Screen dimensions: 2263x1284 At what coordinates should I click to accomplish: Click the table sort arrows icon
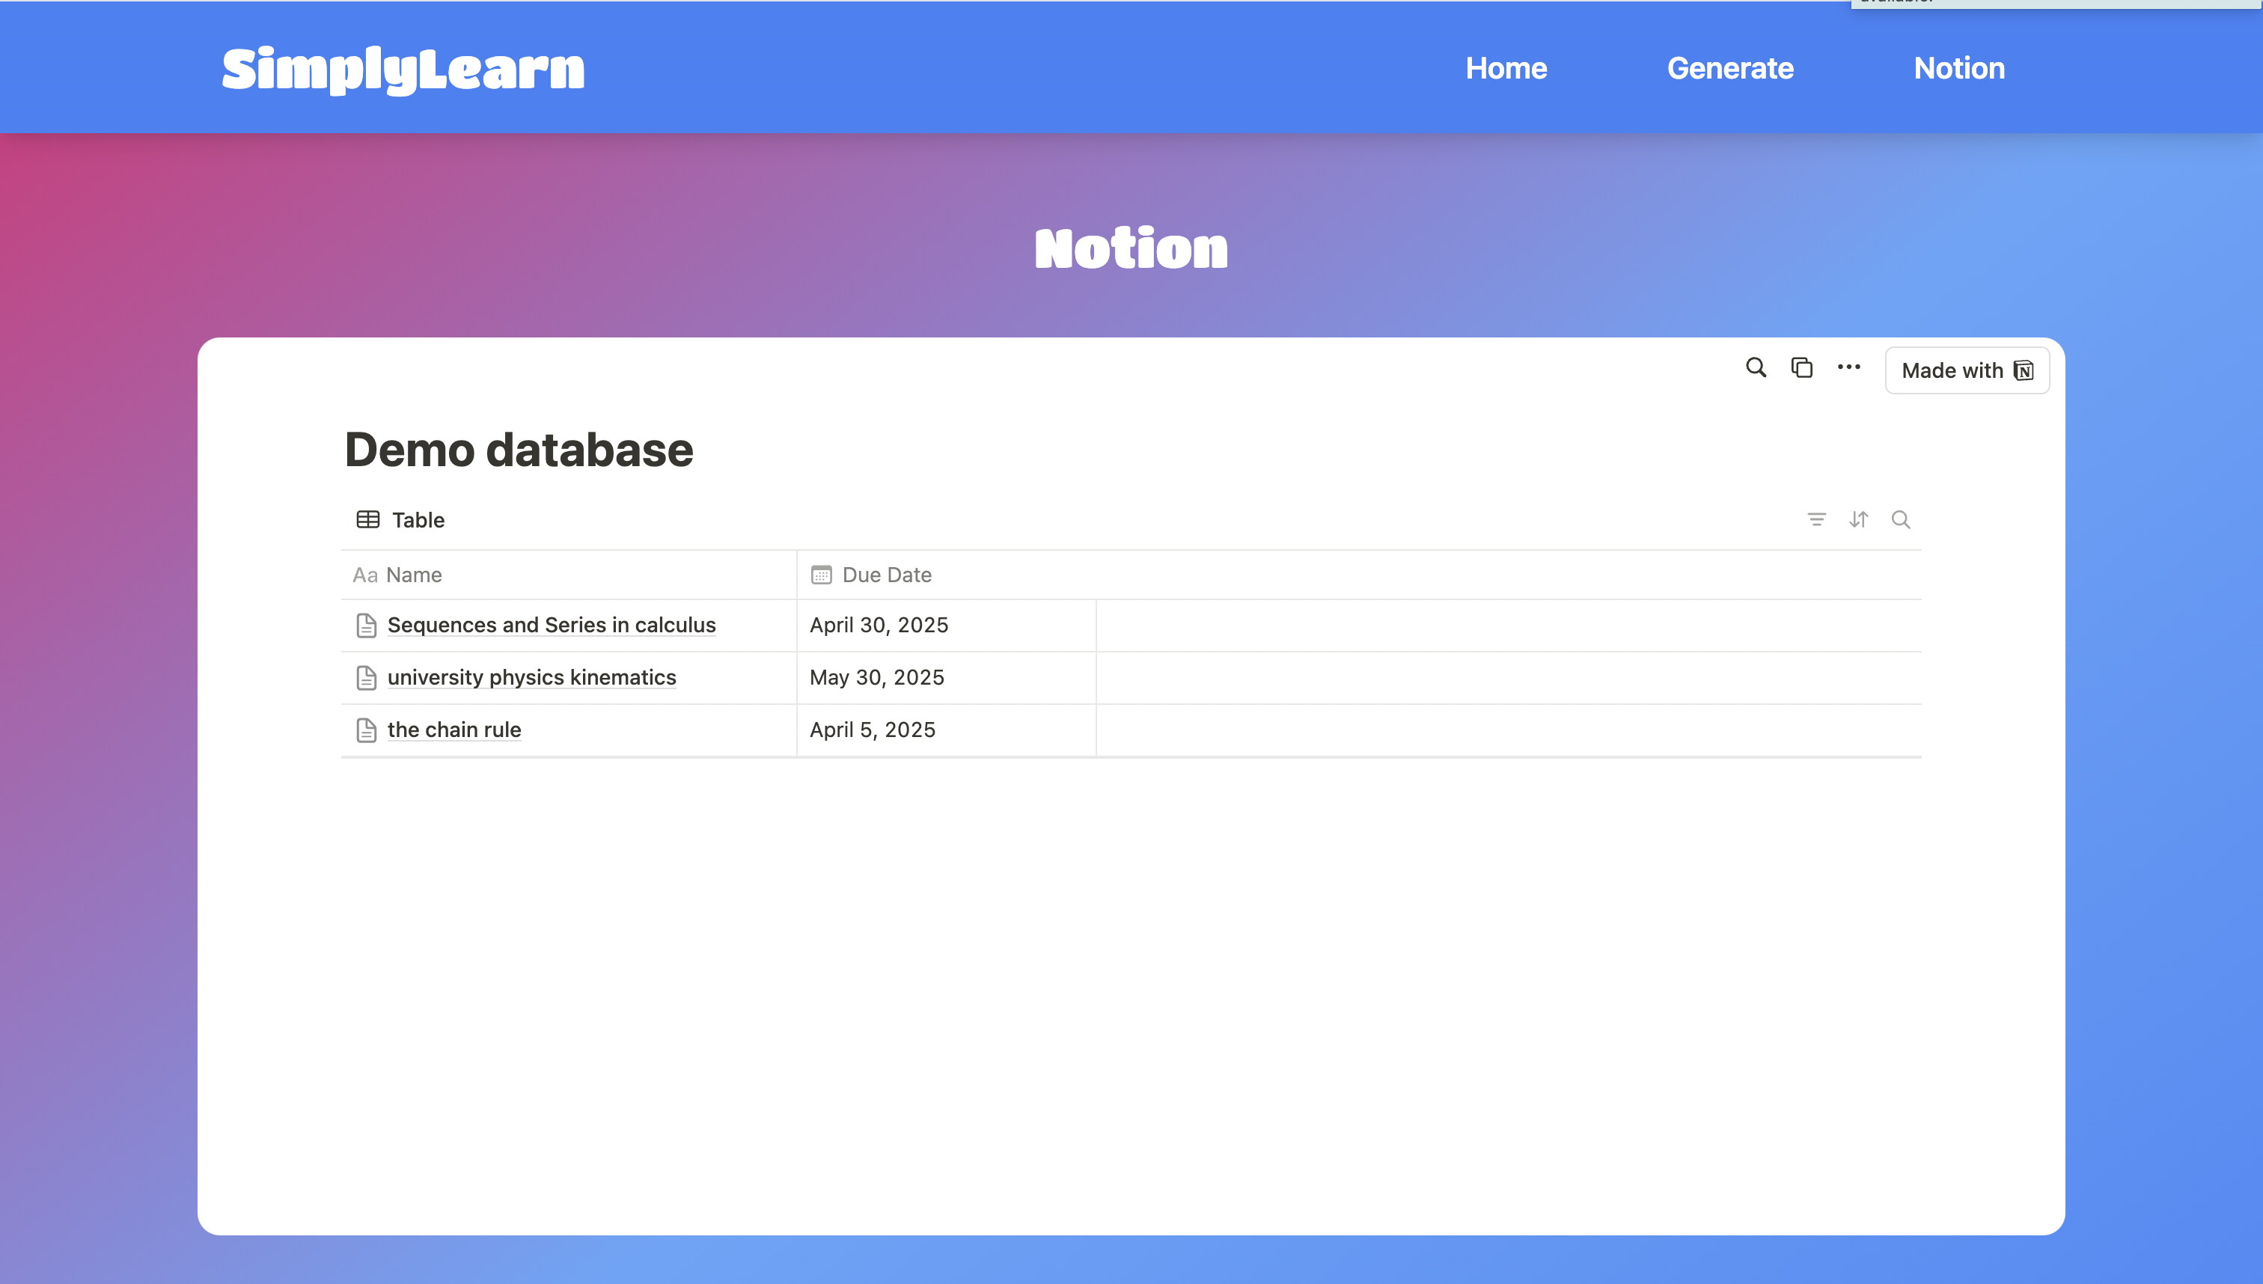pyautogui.click(x=1858, y=519)
